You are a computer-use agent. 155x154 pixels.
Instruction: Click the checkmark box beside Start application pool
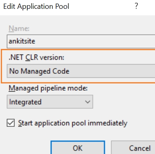click(11, 123)
